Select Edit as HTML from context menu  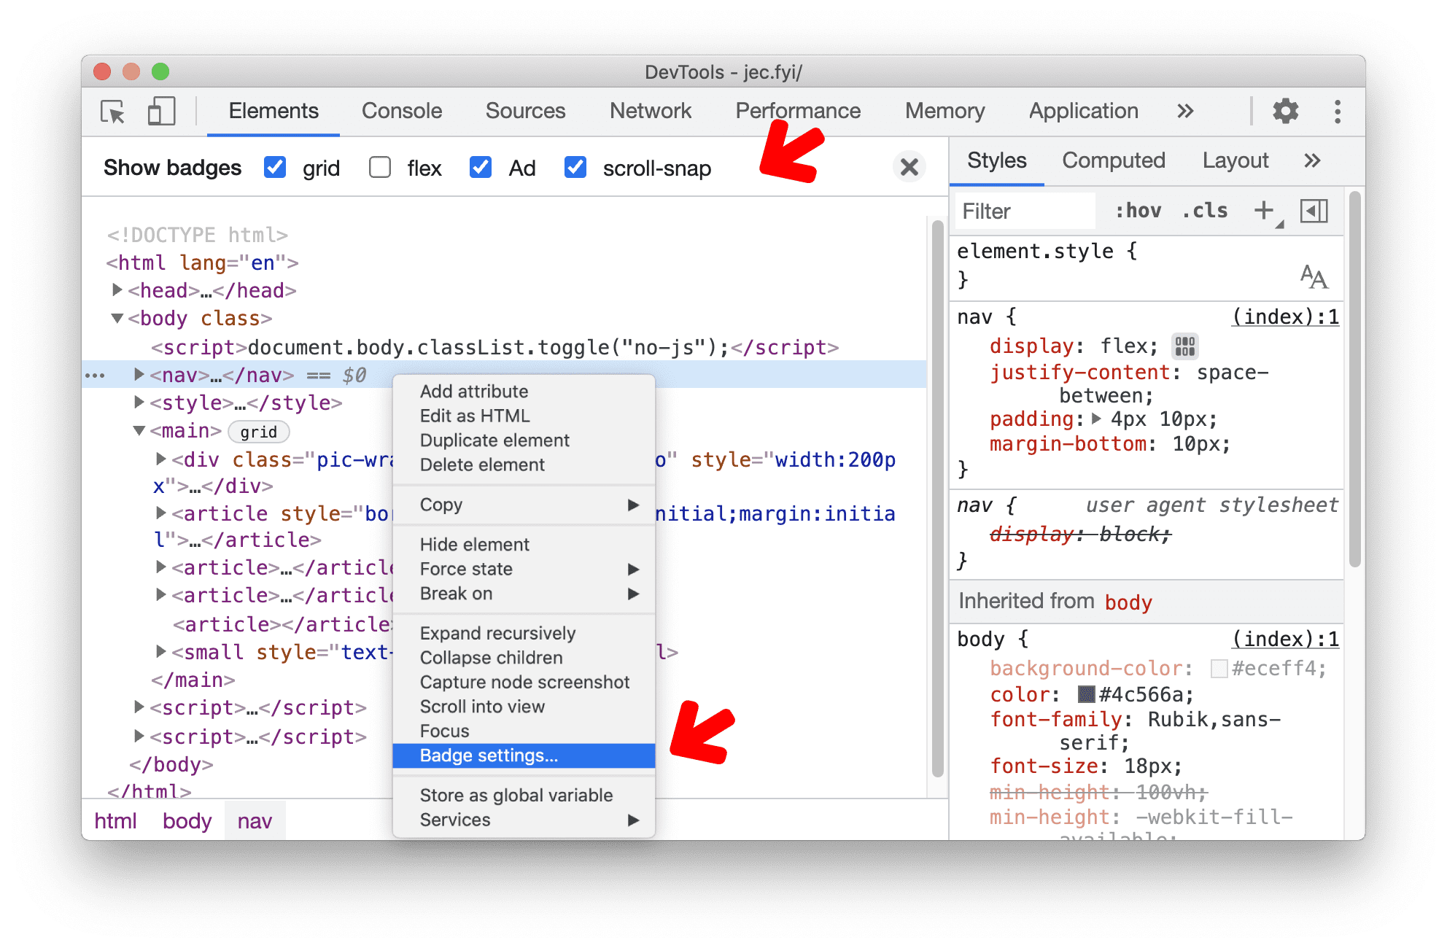pyautogui.click(x=475, y=415)
